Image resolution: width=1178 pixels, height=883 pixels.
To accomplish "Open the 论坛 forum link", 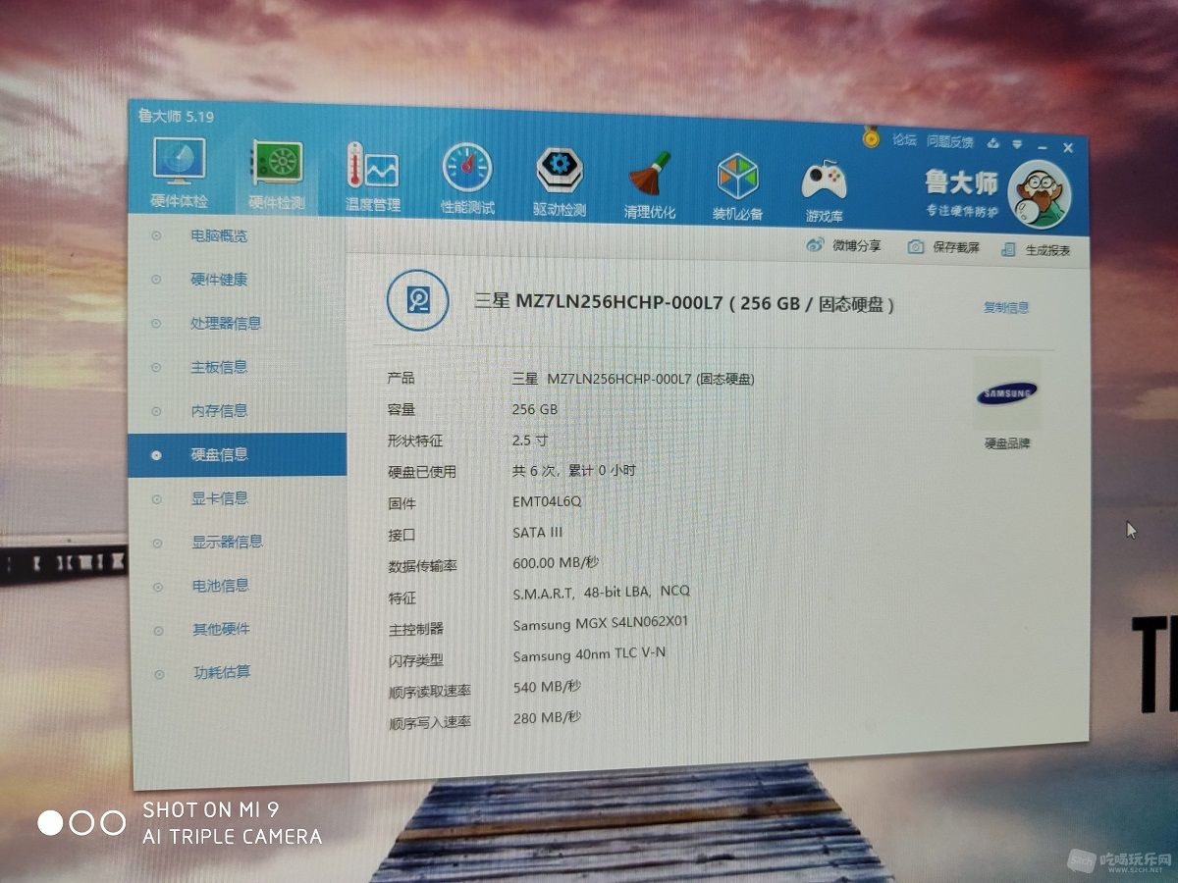I will 904,140.
